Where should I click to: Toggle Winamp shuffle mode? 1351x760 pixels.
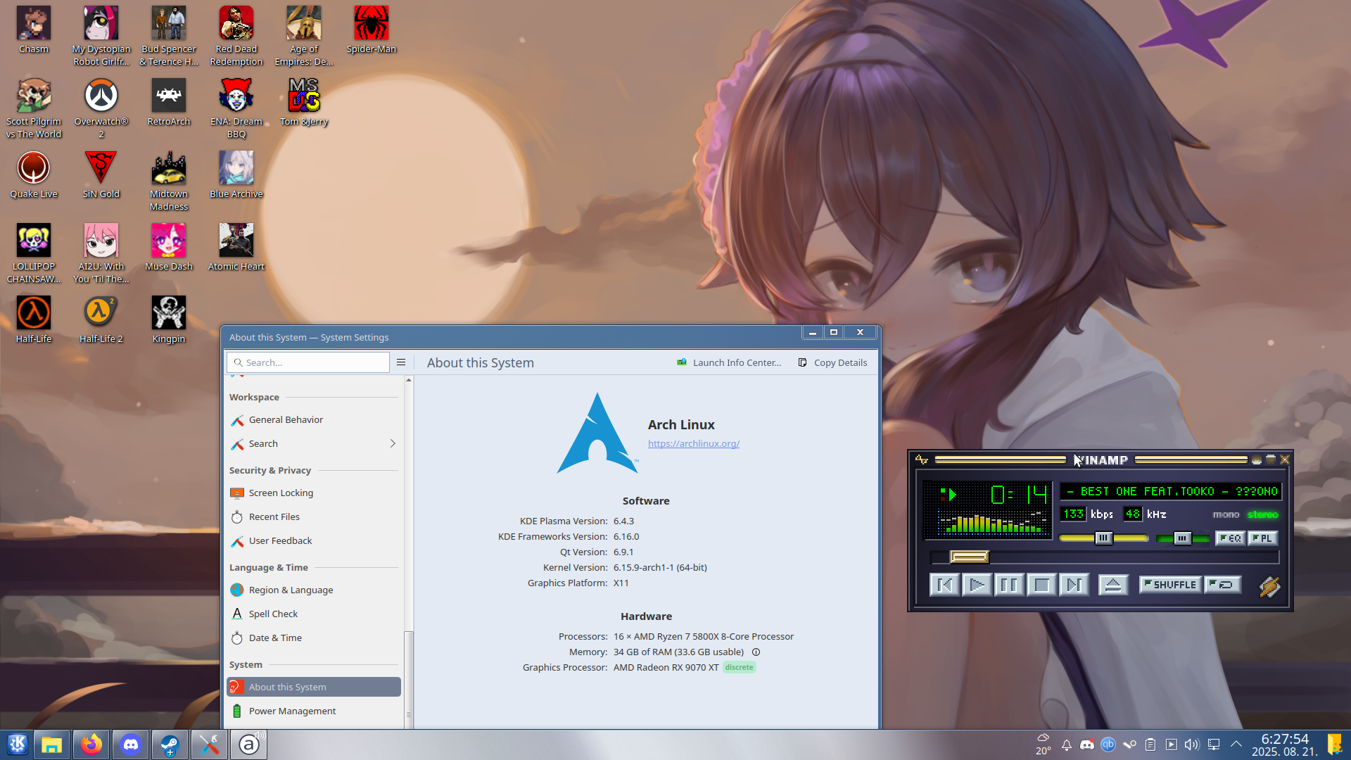pyautogui.click(x=1169, y=585)
